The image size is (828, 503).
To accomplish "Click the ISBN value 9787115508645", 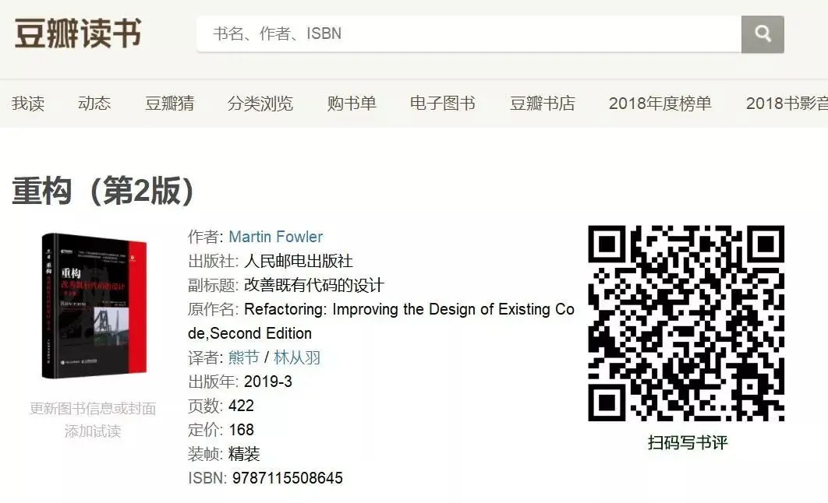I will [288, 478].
